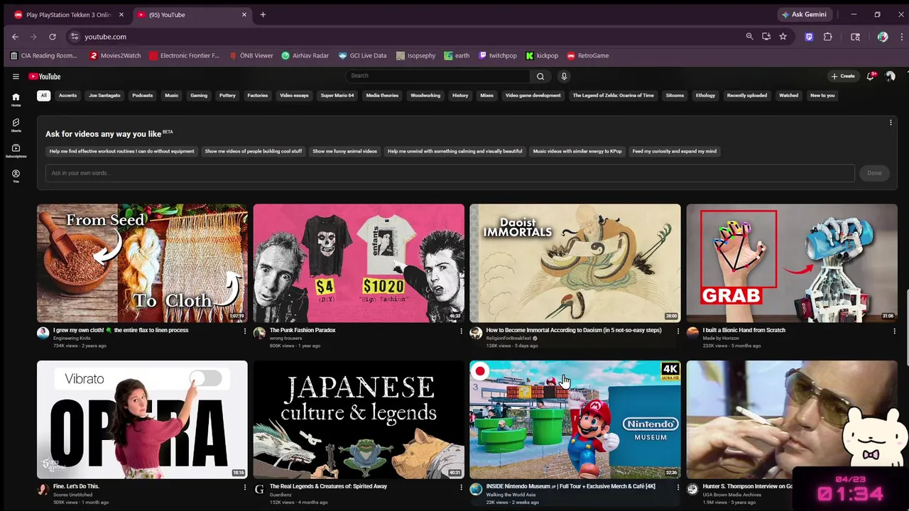Go to Home in the sidebar

[16, 99]
